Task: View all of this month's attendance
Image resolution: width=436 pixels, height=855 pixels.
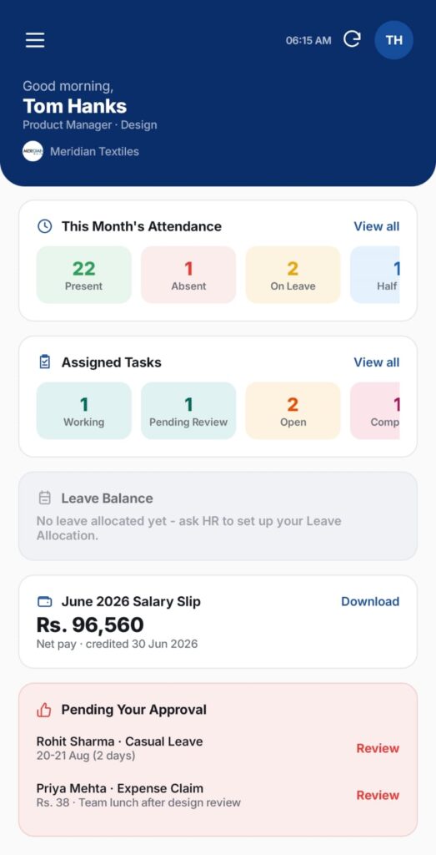Action: pyautogui.click(x=376, y=226)
